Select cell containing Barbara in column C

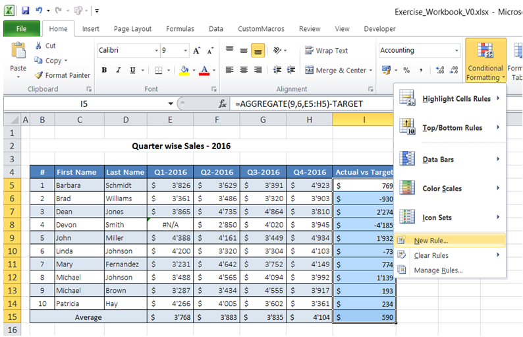click(x=79, y=186)
